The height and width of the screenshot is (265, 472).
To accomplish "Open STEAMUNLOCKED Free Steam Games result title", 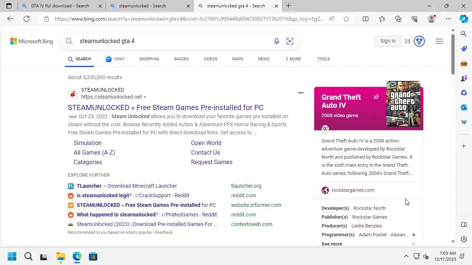I will pos(166,107).
